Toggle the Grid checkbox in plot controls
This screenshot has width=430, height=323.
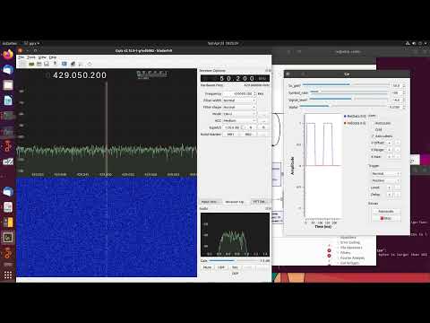click(x=377, y=129)
